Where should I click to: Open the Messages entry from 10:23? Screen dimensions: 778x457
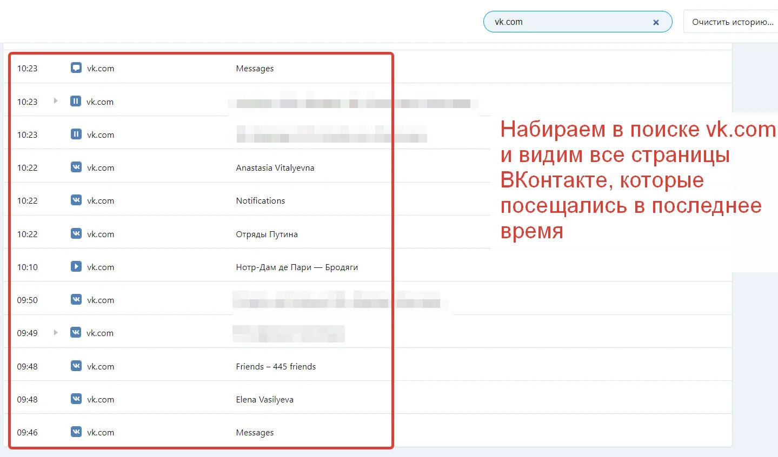(x=255, y=69)
